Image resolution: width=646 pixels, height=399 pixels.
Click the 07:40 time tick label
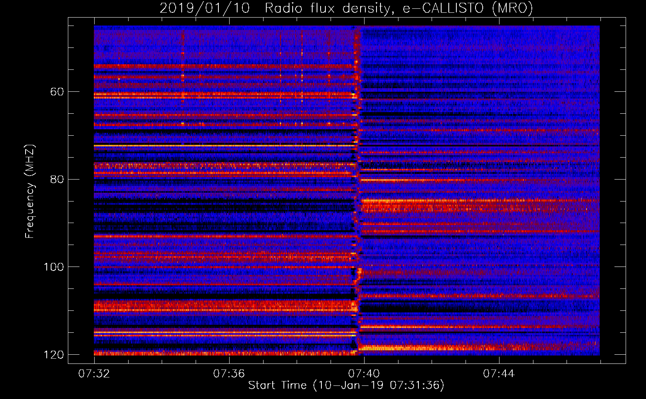click(364, 374)
